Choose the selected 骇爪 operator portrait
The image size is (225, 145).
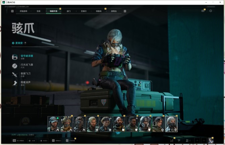pyautogui.click(x=171, y=124)
